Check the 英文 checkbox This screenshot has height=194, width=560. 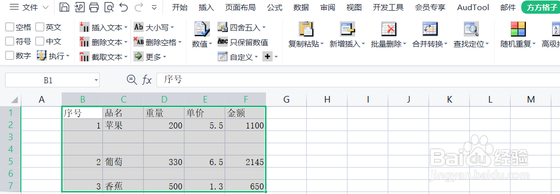tap(40, 27)
